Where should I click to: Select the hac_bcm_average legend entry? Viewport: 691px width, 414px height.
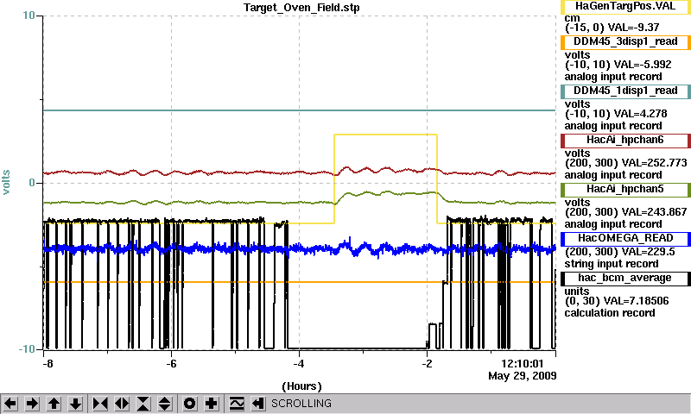[625, 279]
